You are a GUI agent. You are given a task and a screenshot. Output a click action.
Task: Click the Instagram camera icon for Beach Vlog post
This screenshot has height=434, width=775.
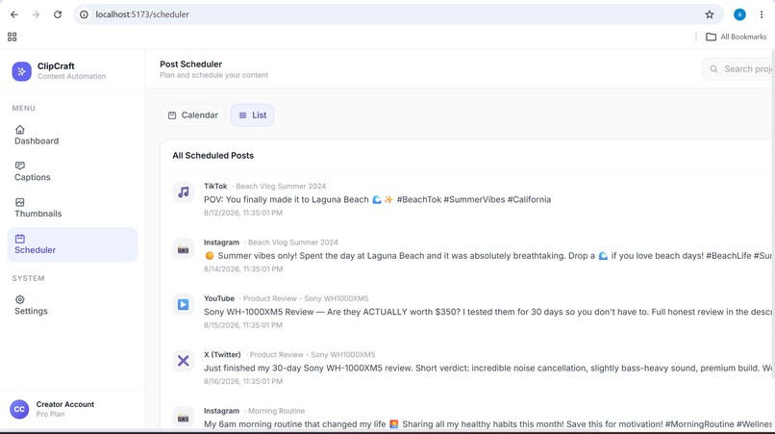184,249
